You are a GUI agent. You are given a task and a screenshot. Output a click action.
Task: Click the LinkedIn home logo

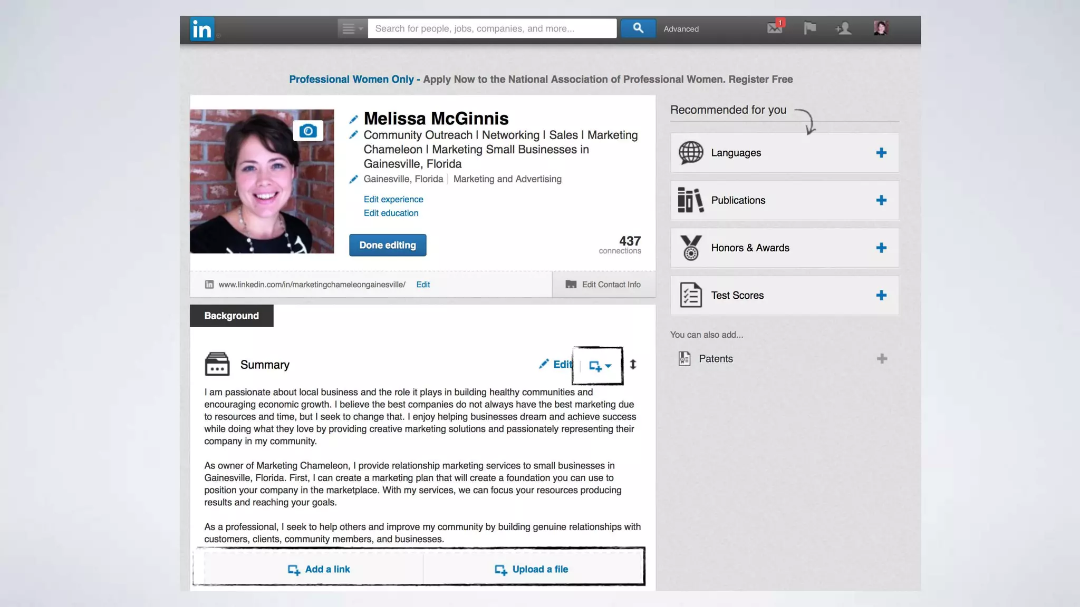[x=202, y=29]
